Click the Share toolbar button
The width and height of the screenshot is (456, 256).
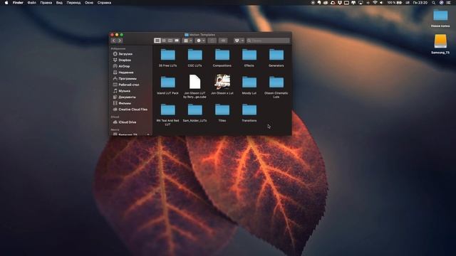[212, 41]
